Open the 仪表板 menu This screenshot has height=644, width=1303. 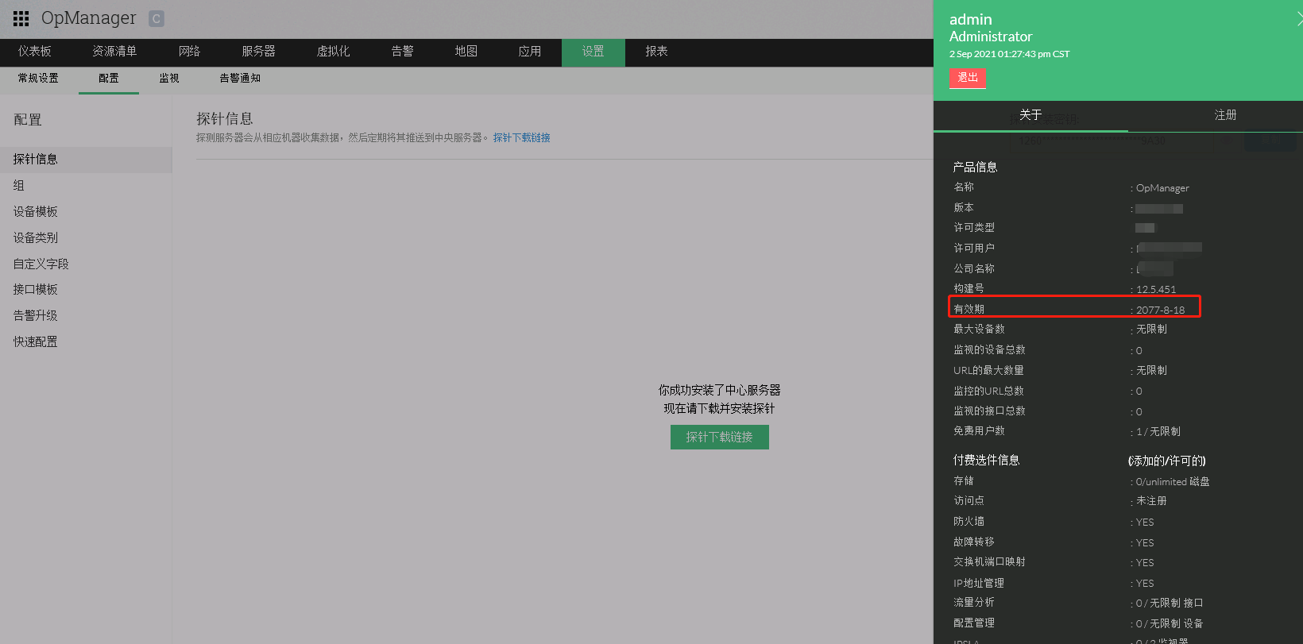[35, 52]
